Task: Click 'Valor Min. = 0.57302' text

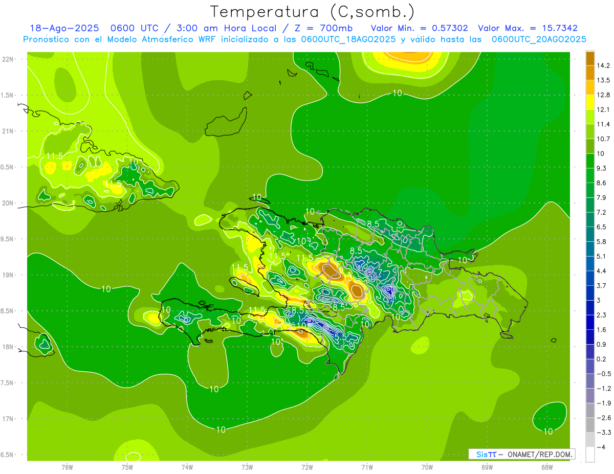Action: coord(419,29)
